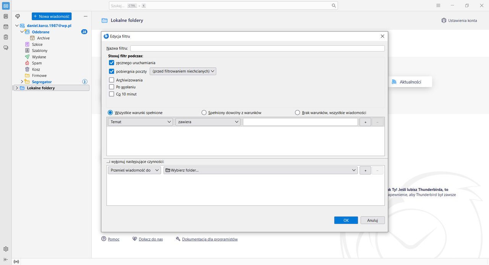Click the condition value text field

[300, 122]
